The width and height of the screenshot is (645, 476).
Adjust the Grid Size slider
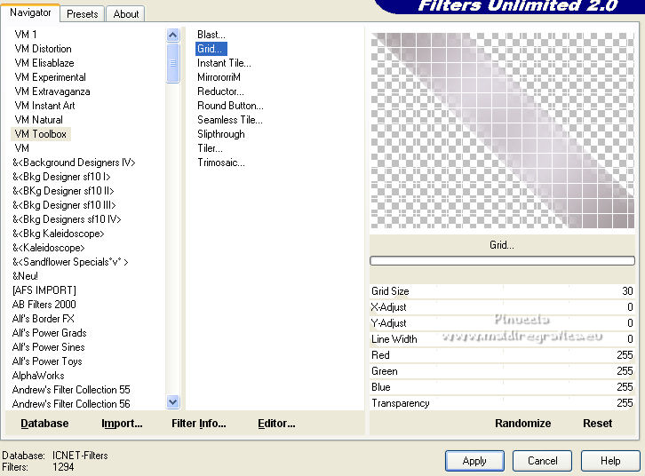point(502,291)
